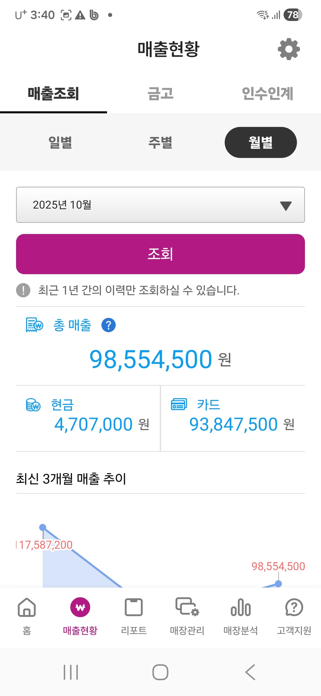Select the 월별 period option
321x696 pixels.
[261, 143]
